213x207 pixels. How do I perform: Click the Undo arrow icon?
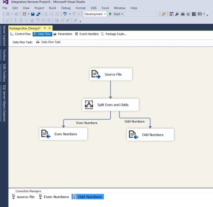pyautogui.click(x=65, y=14)
